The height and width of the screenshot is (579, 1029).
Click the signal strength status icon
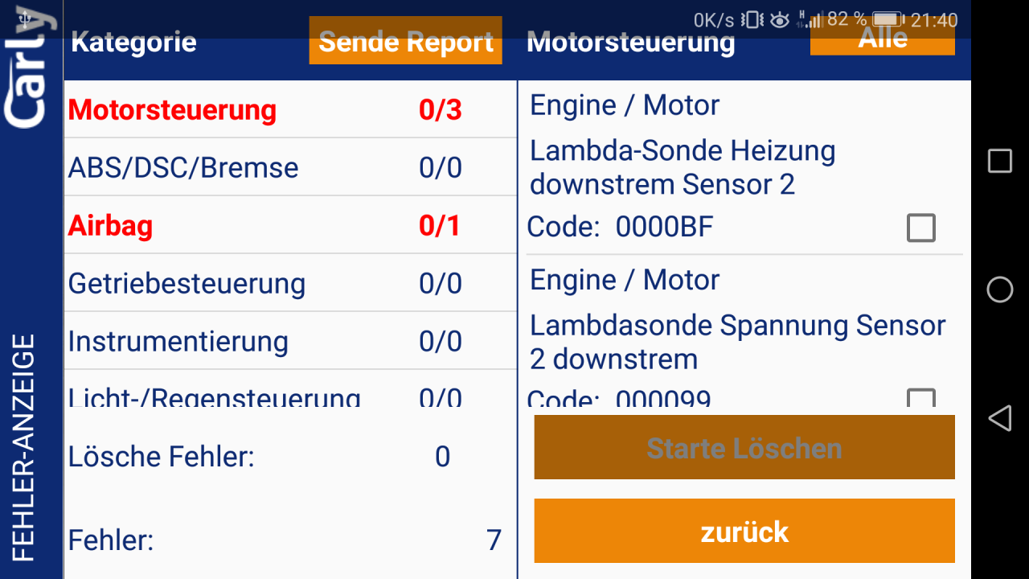(812, 18)
